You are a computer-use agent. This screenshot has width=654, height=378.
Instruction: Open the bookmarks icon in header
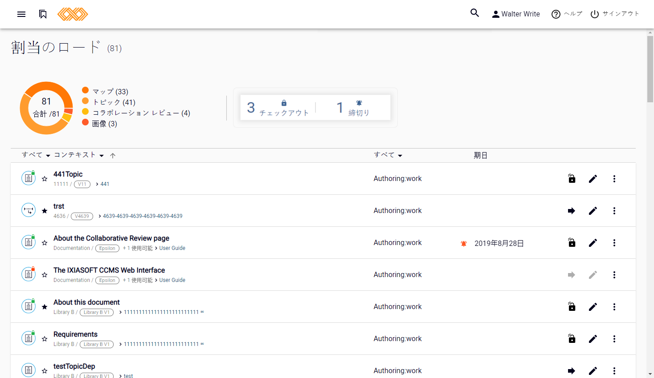click(43, 14)
